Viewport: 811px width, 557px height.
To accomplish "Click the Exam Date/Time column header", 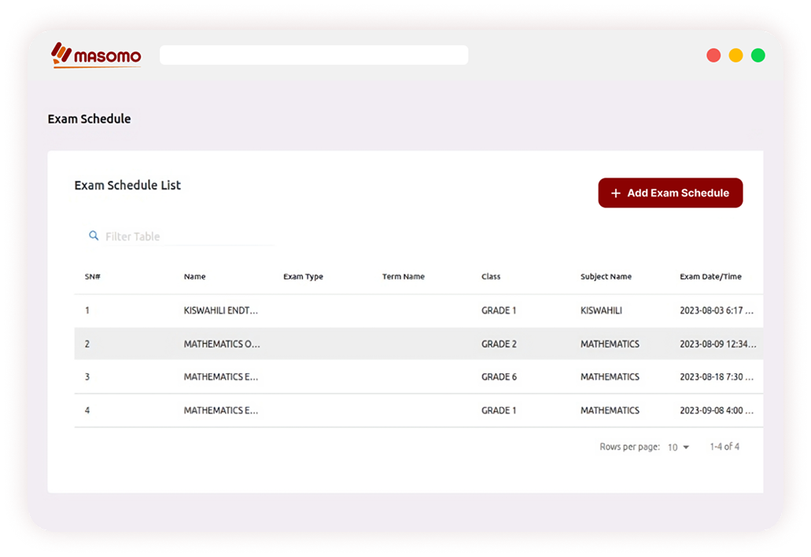I will coord(710,277).
